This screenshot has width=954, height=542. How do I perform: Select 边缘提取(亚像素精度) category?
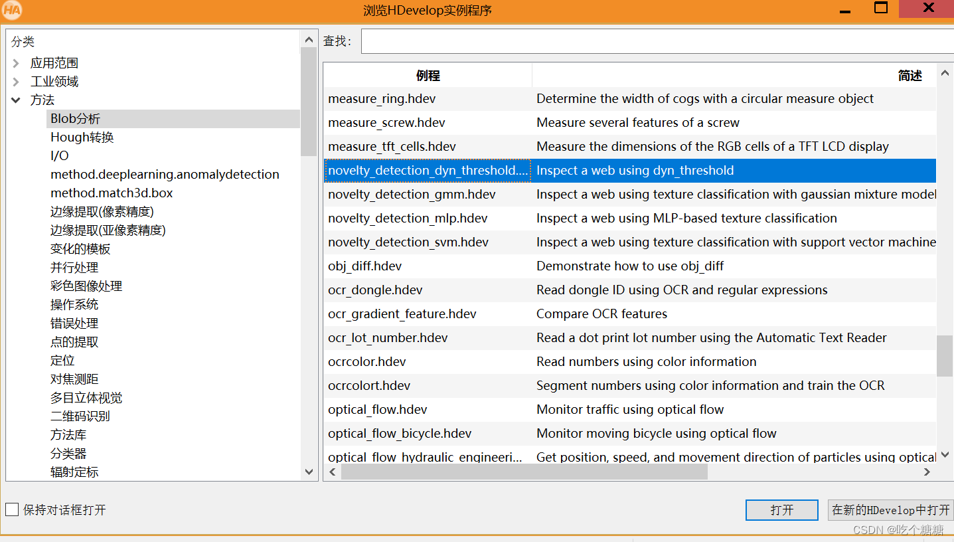[x=108, y=230]
